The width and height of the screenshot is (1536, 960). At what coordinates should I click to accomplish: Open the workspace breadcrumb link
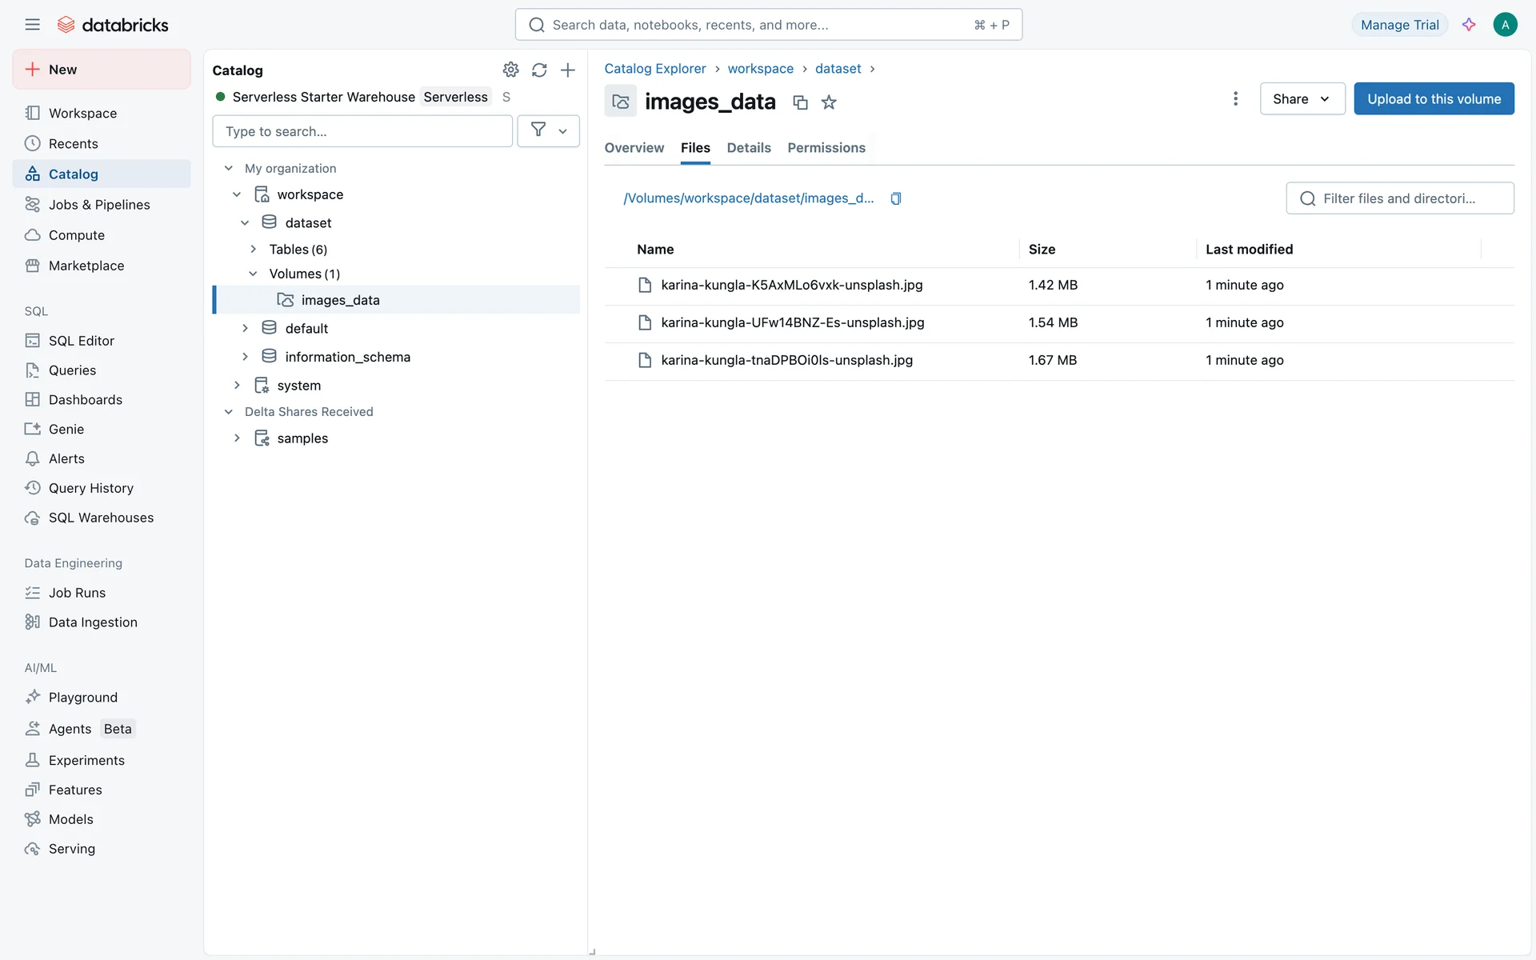760,69
